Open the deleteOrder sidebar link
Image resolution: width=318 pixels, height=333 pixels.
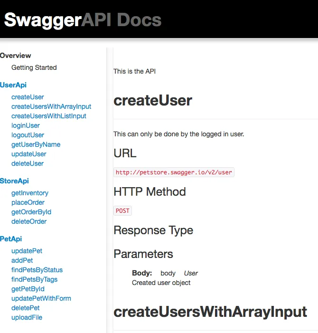pyautogui.click(x=29, y=221)
